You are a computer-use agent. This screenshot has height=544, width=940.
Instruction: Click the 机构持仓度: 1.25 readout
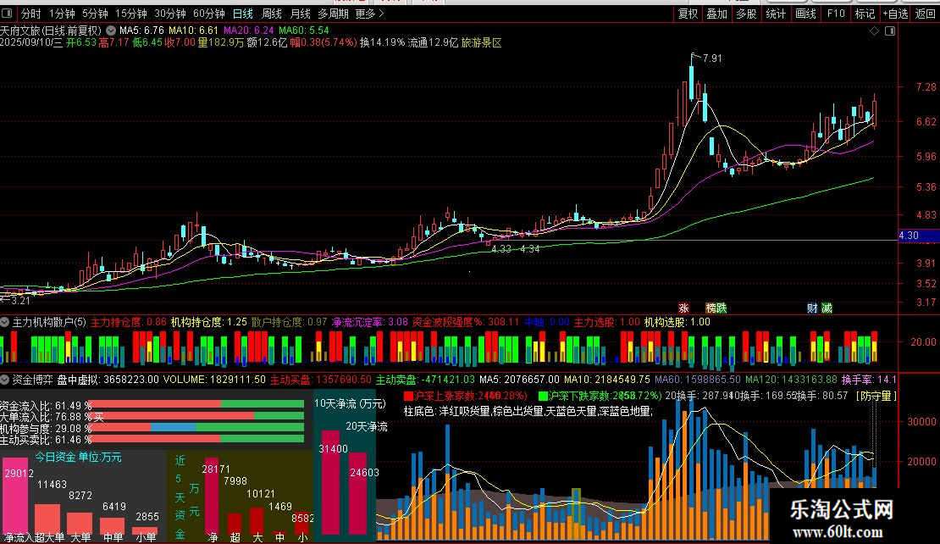tap(208, 322)
